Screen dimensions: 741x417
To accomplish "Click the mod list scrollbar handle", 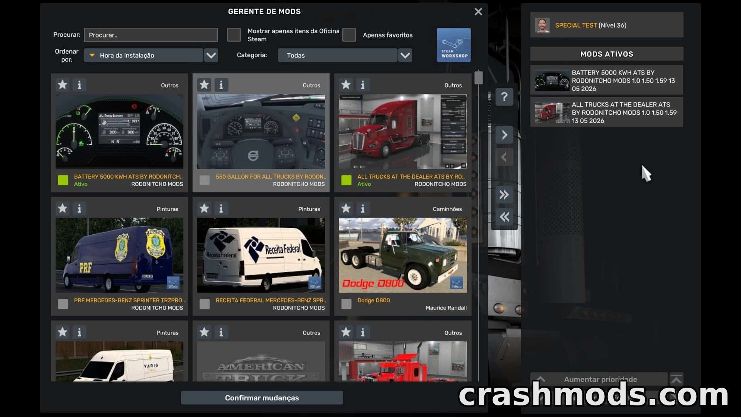I will point(479,78).
